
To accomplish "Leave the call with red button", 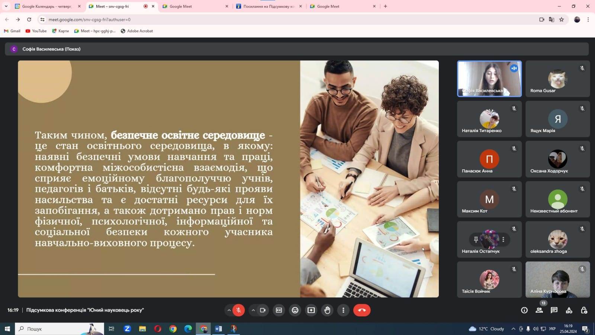I will (x=361, y=310).
